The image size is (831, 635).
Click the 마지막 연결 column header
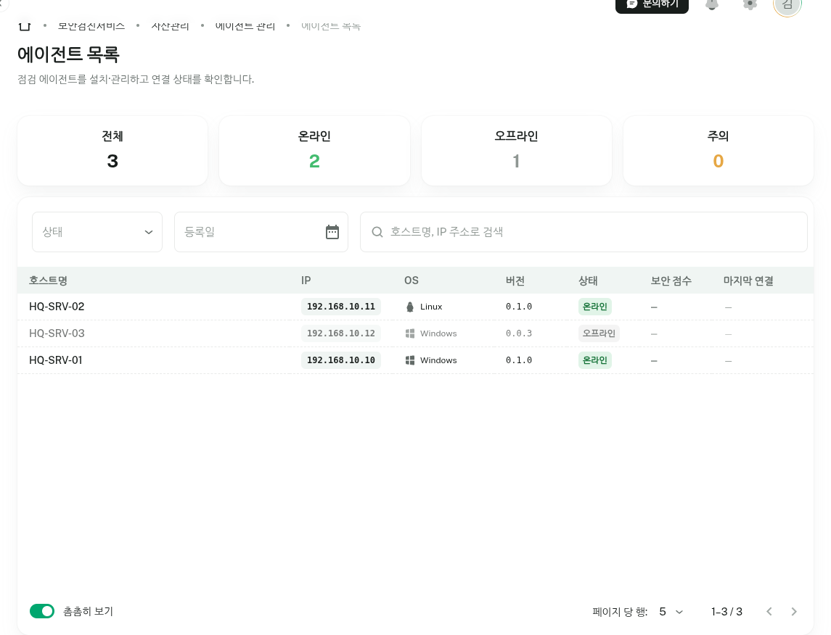748,281
